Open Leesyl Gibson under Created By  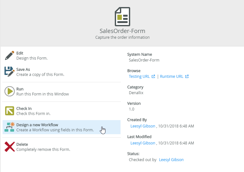143,126
